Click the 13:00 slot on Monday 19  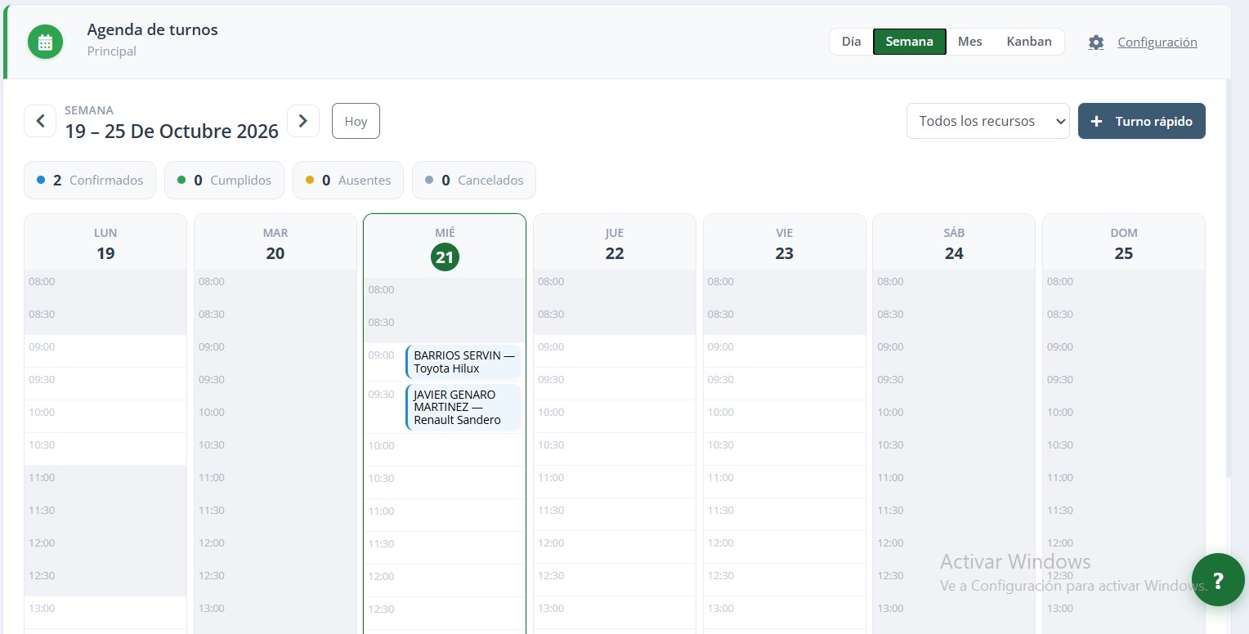(x=105, y=613)
